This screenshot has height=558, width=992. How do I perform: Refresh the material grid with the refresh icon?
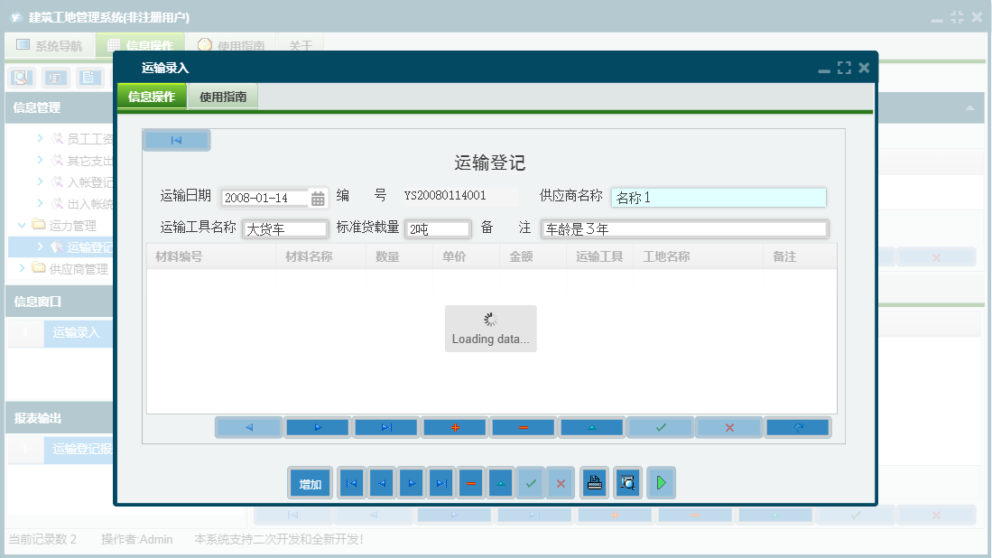pos(797,426)
